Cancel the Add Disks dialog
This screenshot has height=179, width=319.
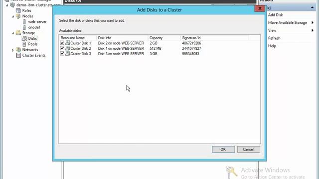click(x=248, y=149)
